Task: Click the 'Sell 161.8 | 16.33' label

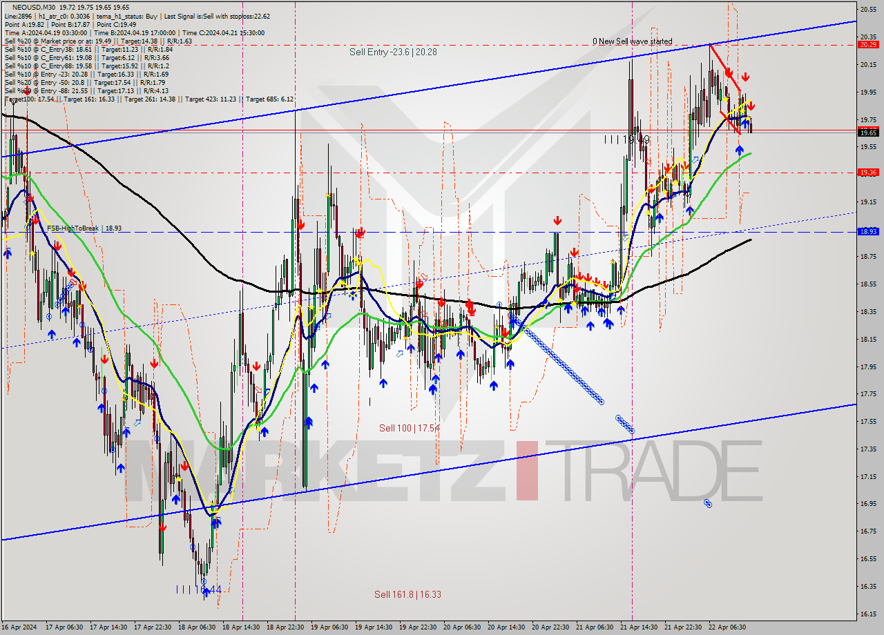Action: coord(407,594)
